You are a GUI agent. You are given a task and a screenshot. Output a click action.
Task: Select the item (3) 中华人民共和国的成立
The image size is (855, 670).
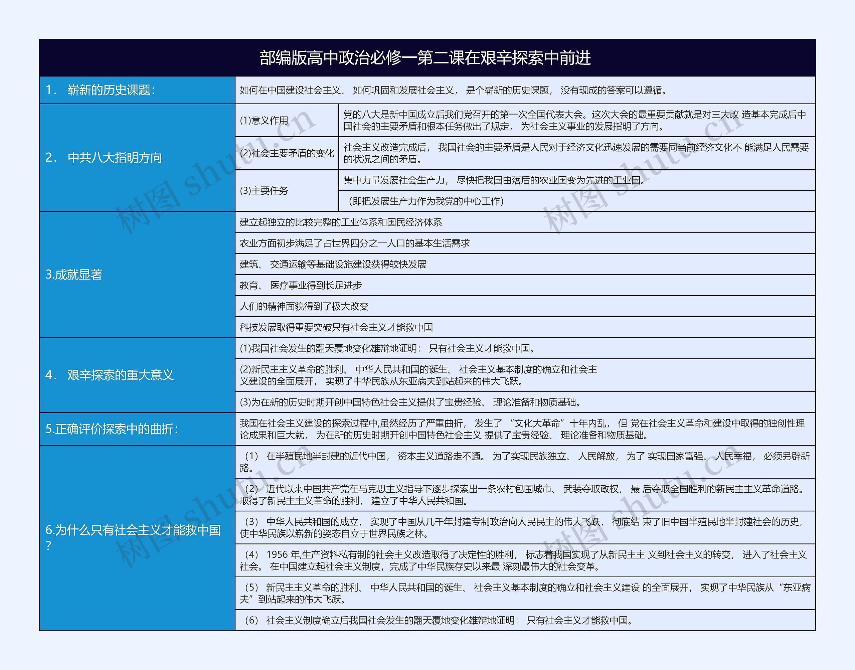[525, 528]
